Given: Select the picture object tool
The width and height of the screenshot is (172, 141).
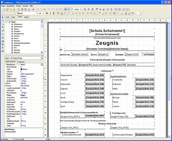Looking at the screenshot, I should point(2,41).
